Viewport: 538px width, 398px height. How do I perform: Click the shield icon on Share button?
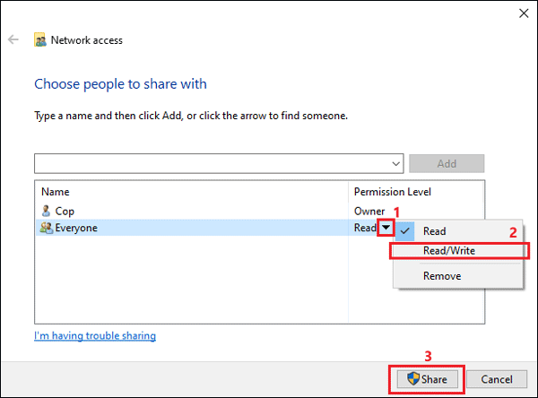tap(413, 379)
